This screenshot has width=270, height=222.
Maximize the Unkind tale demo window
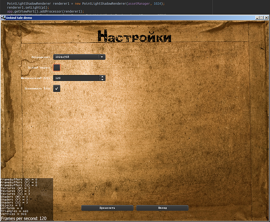tap(262, 18)
